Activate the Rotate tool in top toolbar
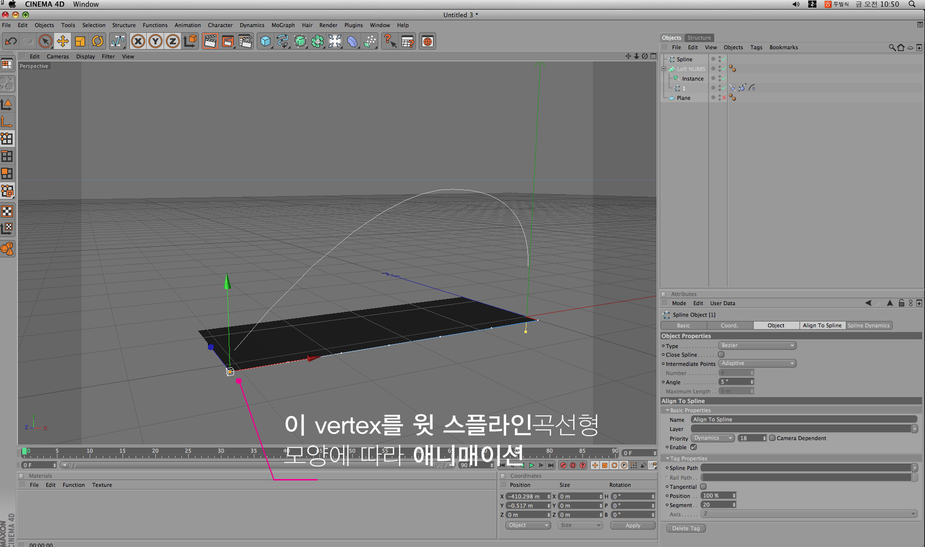Image resolution: width=925 pixels, height=547 pixels. (97, 41)
